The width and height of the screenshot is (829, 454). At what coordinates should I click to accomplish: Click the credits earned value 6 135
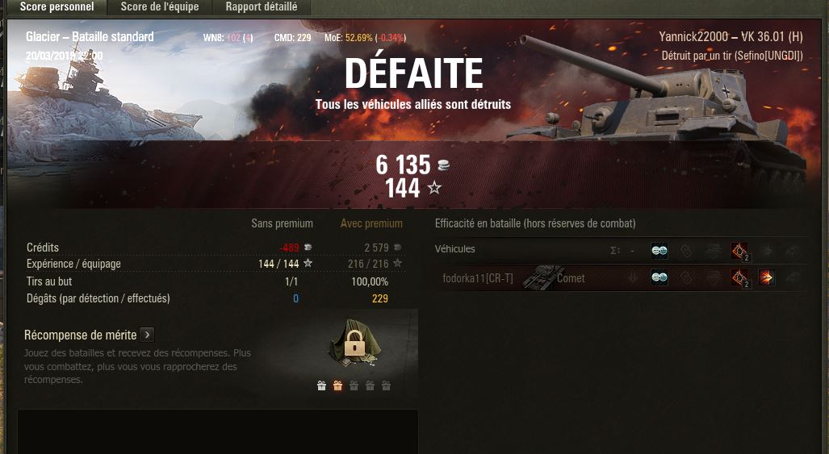403,165
